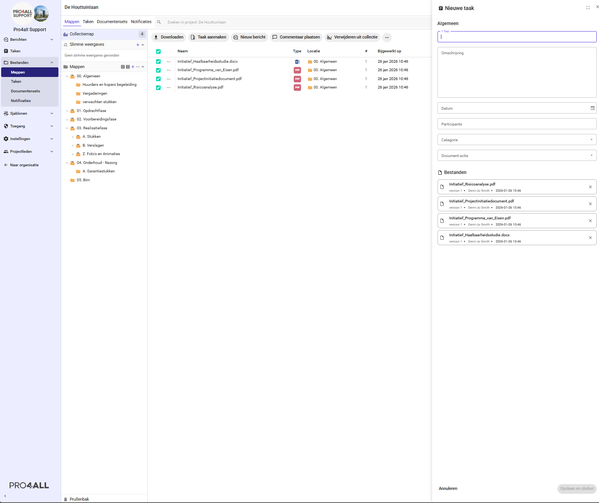Viewport: 599px width, 503px height.
Task: Click the Nieuw bericht chat icon
Action: 236,37
